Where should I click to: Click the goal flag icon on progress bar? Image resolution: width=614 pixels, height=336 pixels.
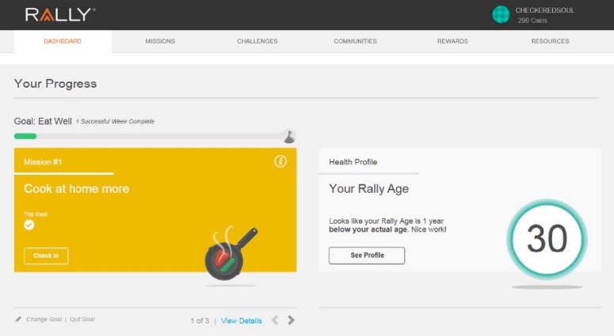290,135
